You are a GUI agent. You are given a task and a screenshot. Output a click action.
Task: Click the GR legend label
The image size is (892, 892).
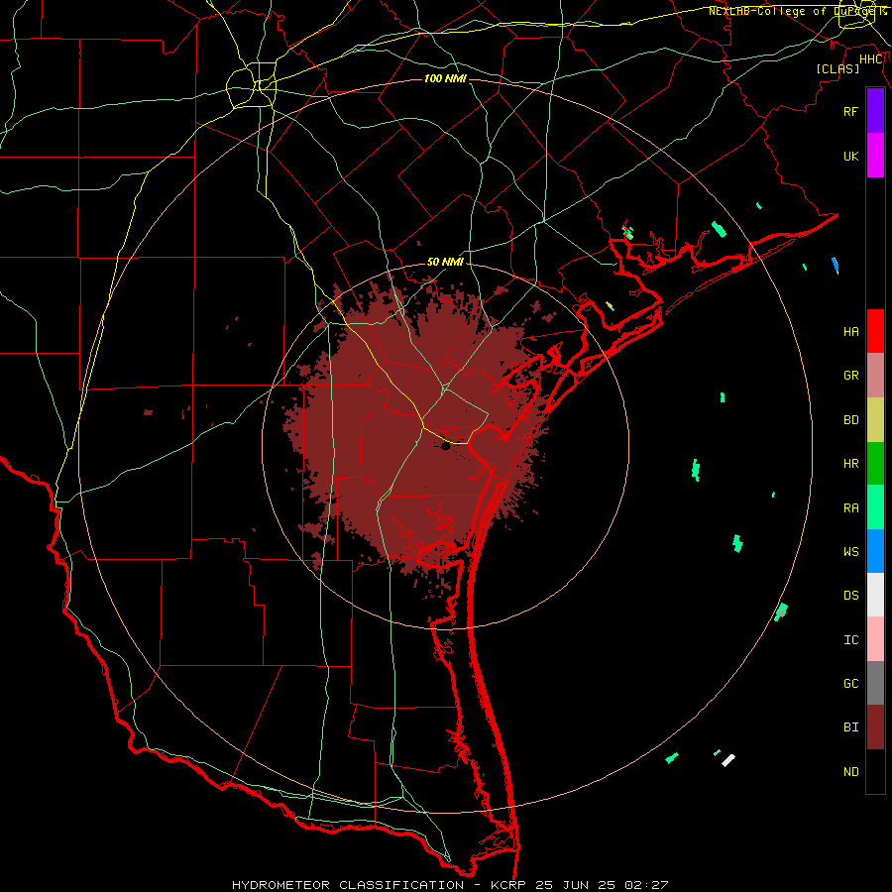pyautogui.click(x=850, y=376)
